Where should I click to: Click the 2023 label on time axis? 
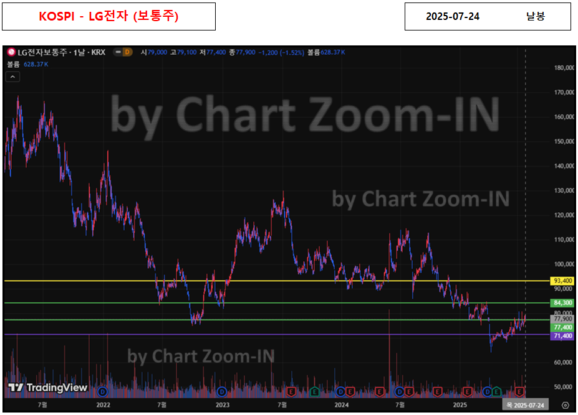point(222,405)
